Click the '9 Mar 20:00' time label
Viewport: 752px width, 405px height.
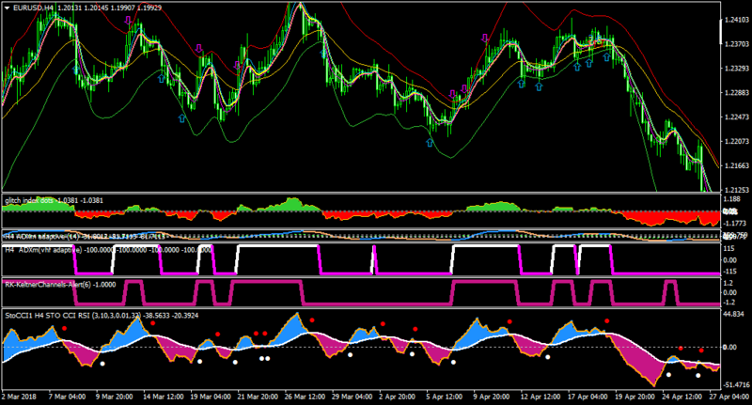[114, 397]
